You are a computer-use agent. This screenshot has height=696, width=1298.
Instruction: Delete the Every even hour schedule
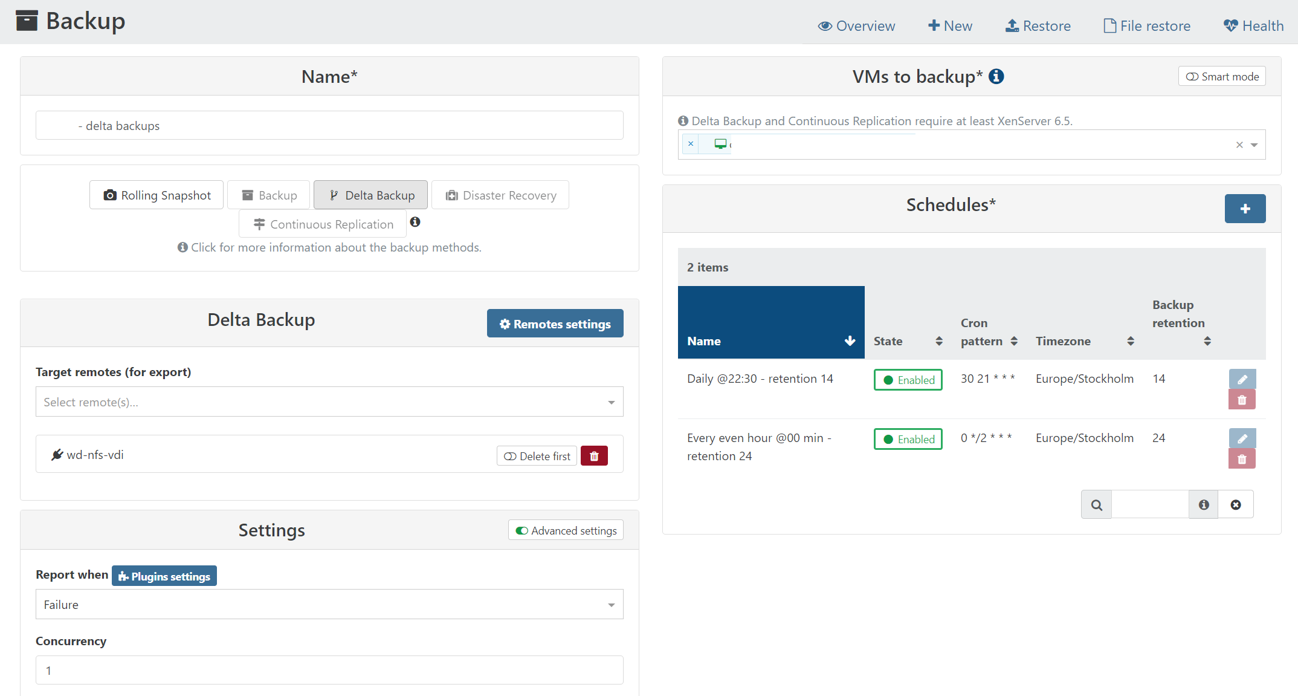(x=1242, y=459)
